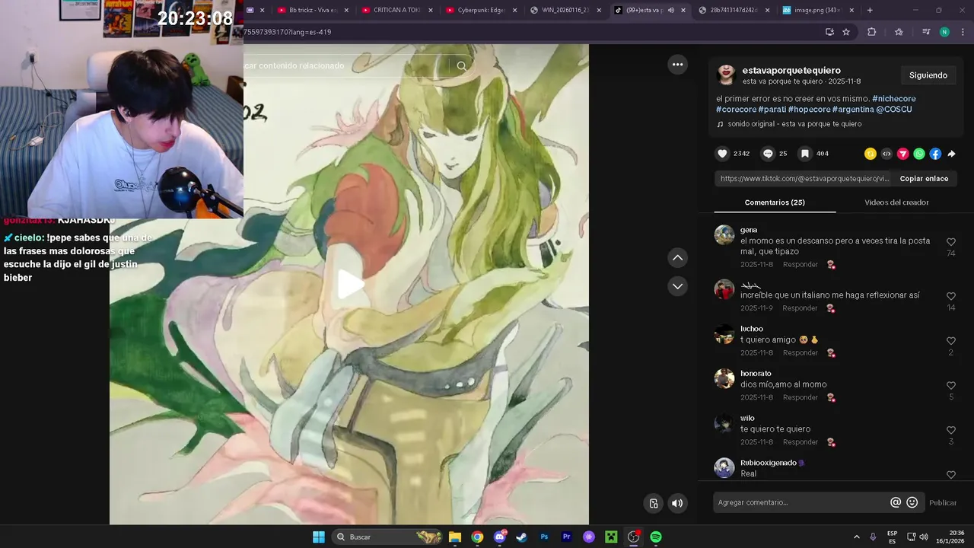Open Premiere Pro from the taskbar
This screenshot has width=974, height=548.
[566, 537]
